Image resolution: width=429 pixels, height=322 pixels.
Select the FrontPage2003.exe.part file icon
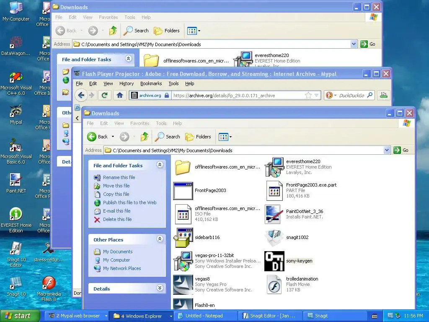click(x=274, y=191)
